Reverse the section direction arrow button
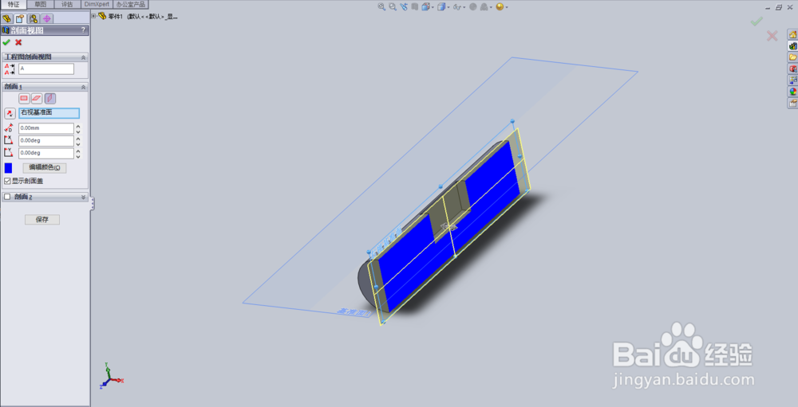This screenshot has height=407, width=798. pos(10,113)
